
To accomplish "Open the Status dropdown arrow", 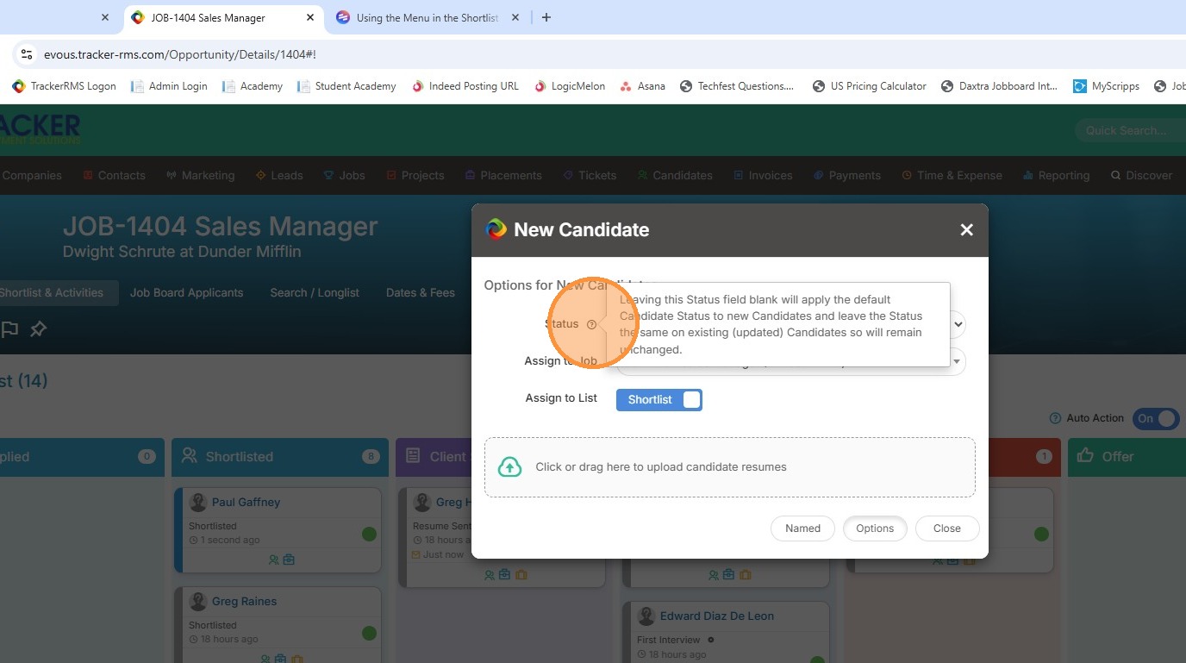I will 957,324.
